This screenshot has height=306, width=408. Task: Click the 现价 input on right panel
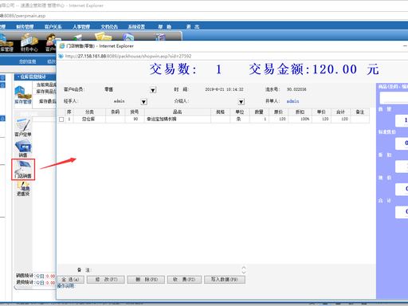click(402, 190)
